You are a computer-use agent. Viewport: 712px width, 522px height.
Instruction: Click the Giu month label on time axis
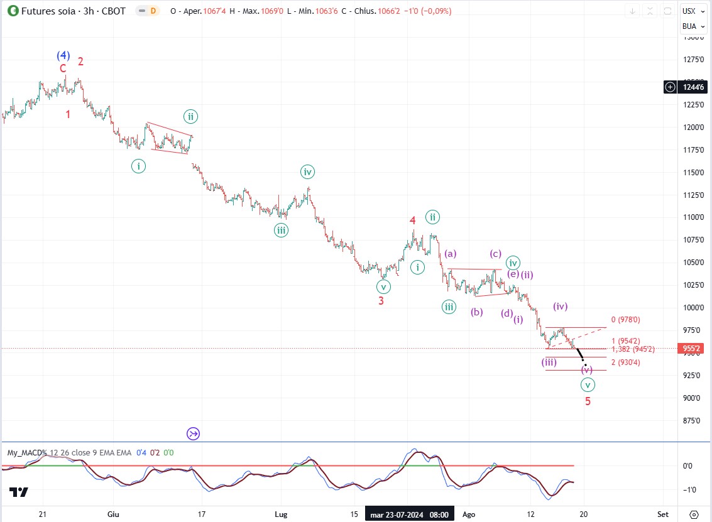click(x=113, y=514)
